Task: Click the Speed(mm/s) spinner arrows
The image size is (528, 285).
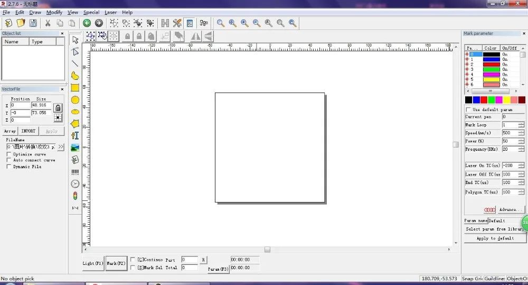Action: (x=521, y=133)
